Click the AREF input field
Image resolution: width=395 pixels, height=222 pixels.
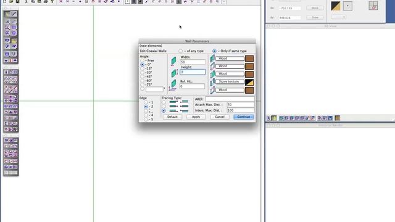pos(230,99)
